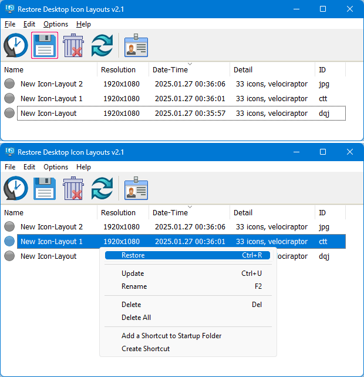Click the Restore clock icon in the upper window

coord(16,45)
